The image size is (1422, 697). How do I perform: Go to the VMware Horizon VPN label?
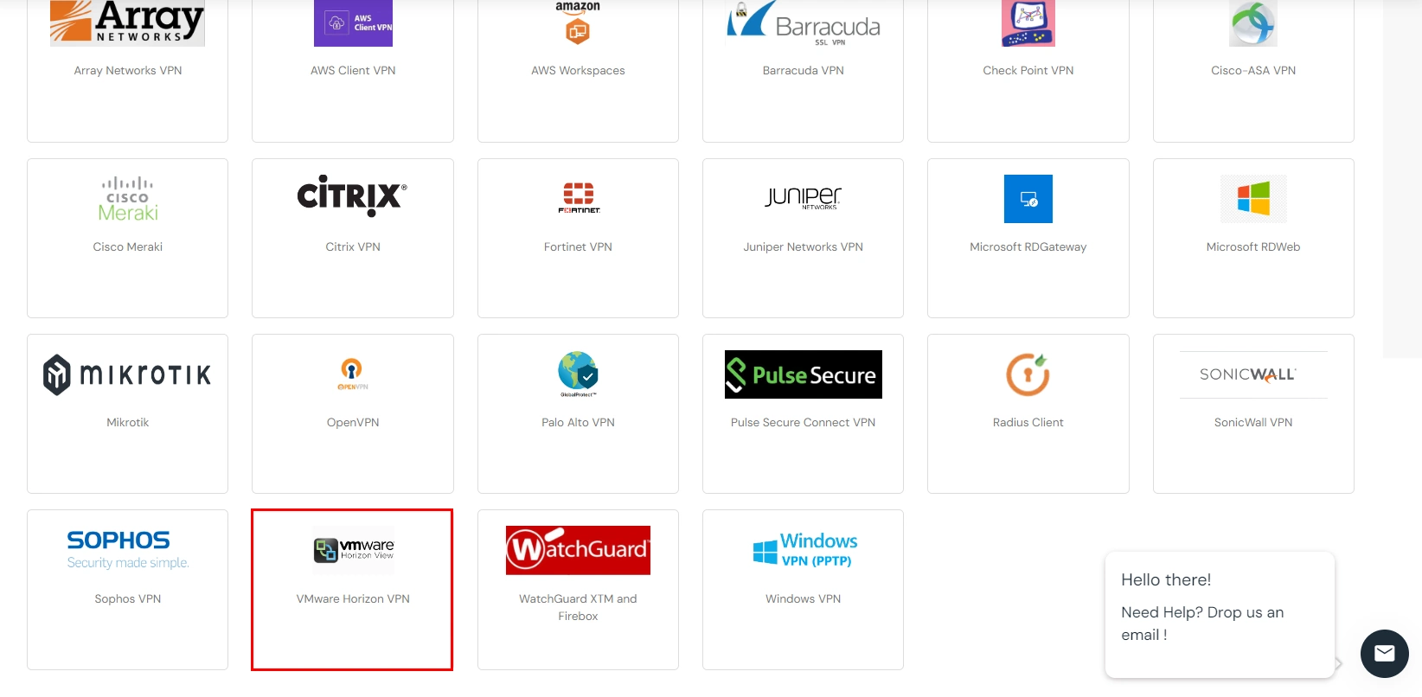click(x=353, y=599)
